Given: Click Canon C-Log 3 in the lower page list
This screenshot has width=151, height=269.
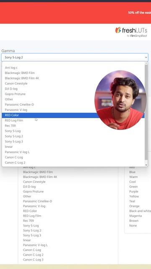Looking at the screenshot, I should pyautogui.click(x=33, y=260).
